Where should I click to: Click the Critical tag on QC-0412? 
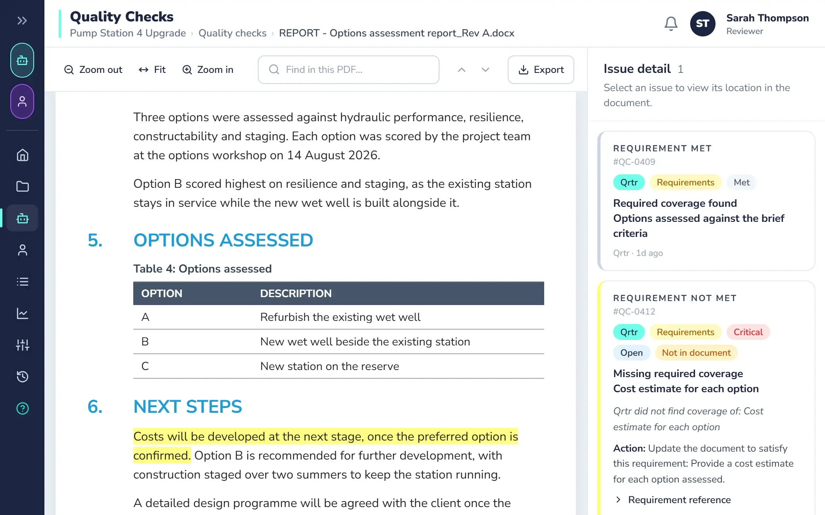(748, 332)
